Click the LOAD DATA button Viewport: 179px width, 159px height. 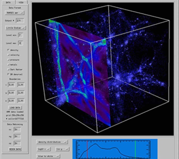pos(15,108)
